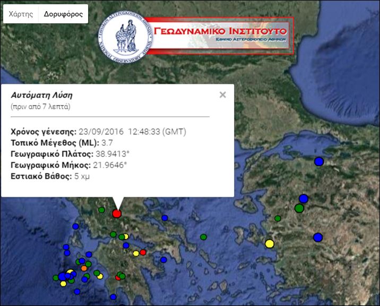Click the Αυτόματη Λύση popup title

[42, 95]
